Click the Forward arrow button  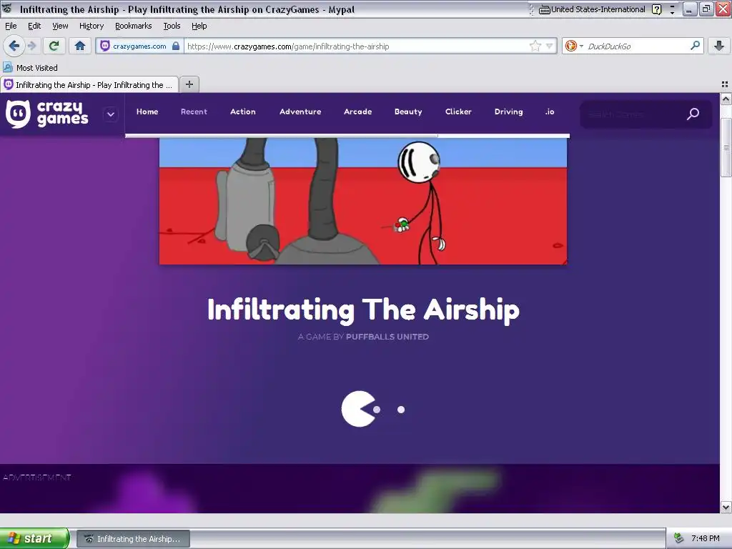coord(31,46)
